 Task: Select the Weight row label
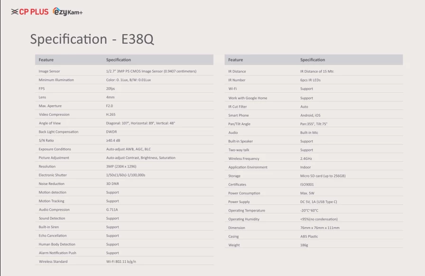coord(234,245)
